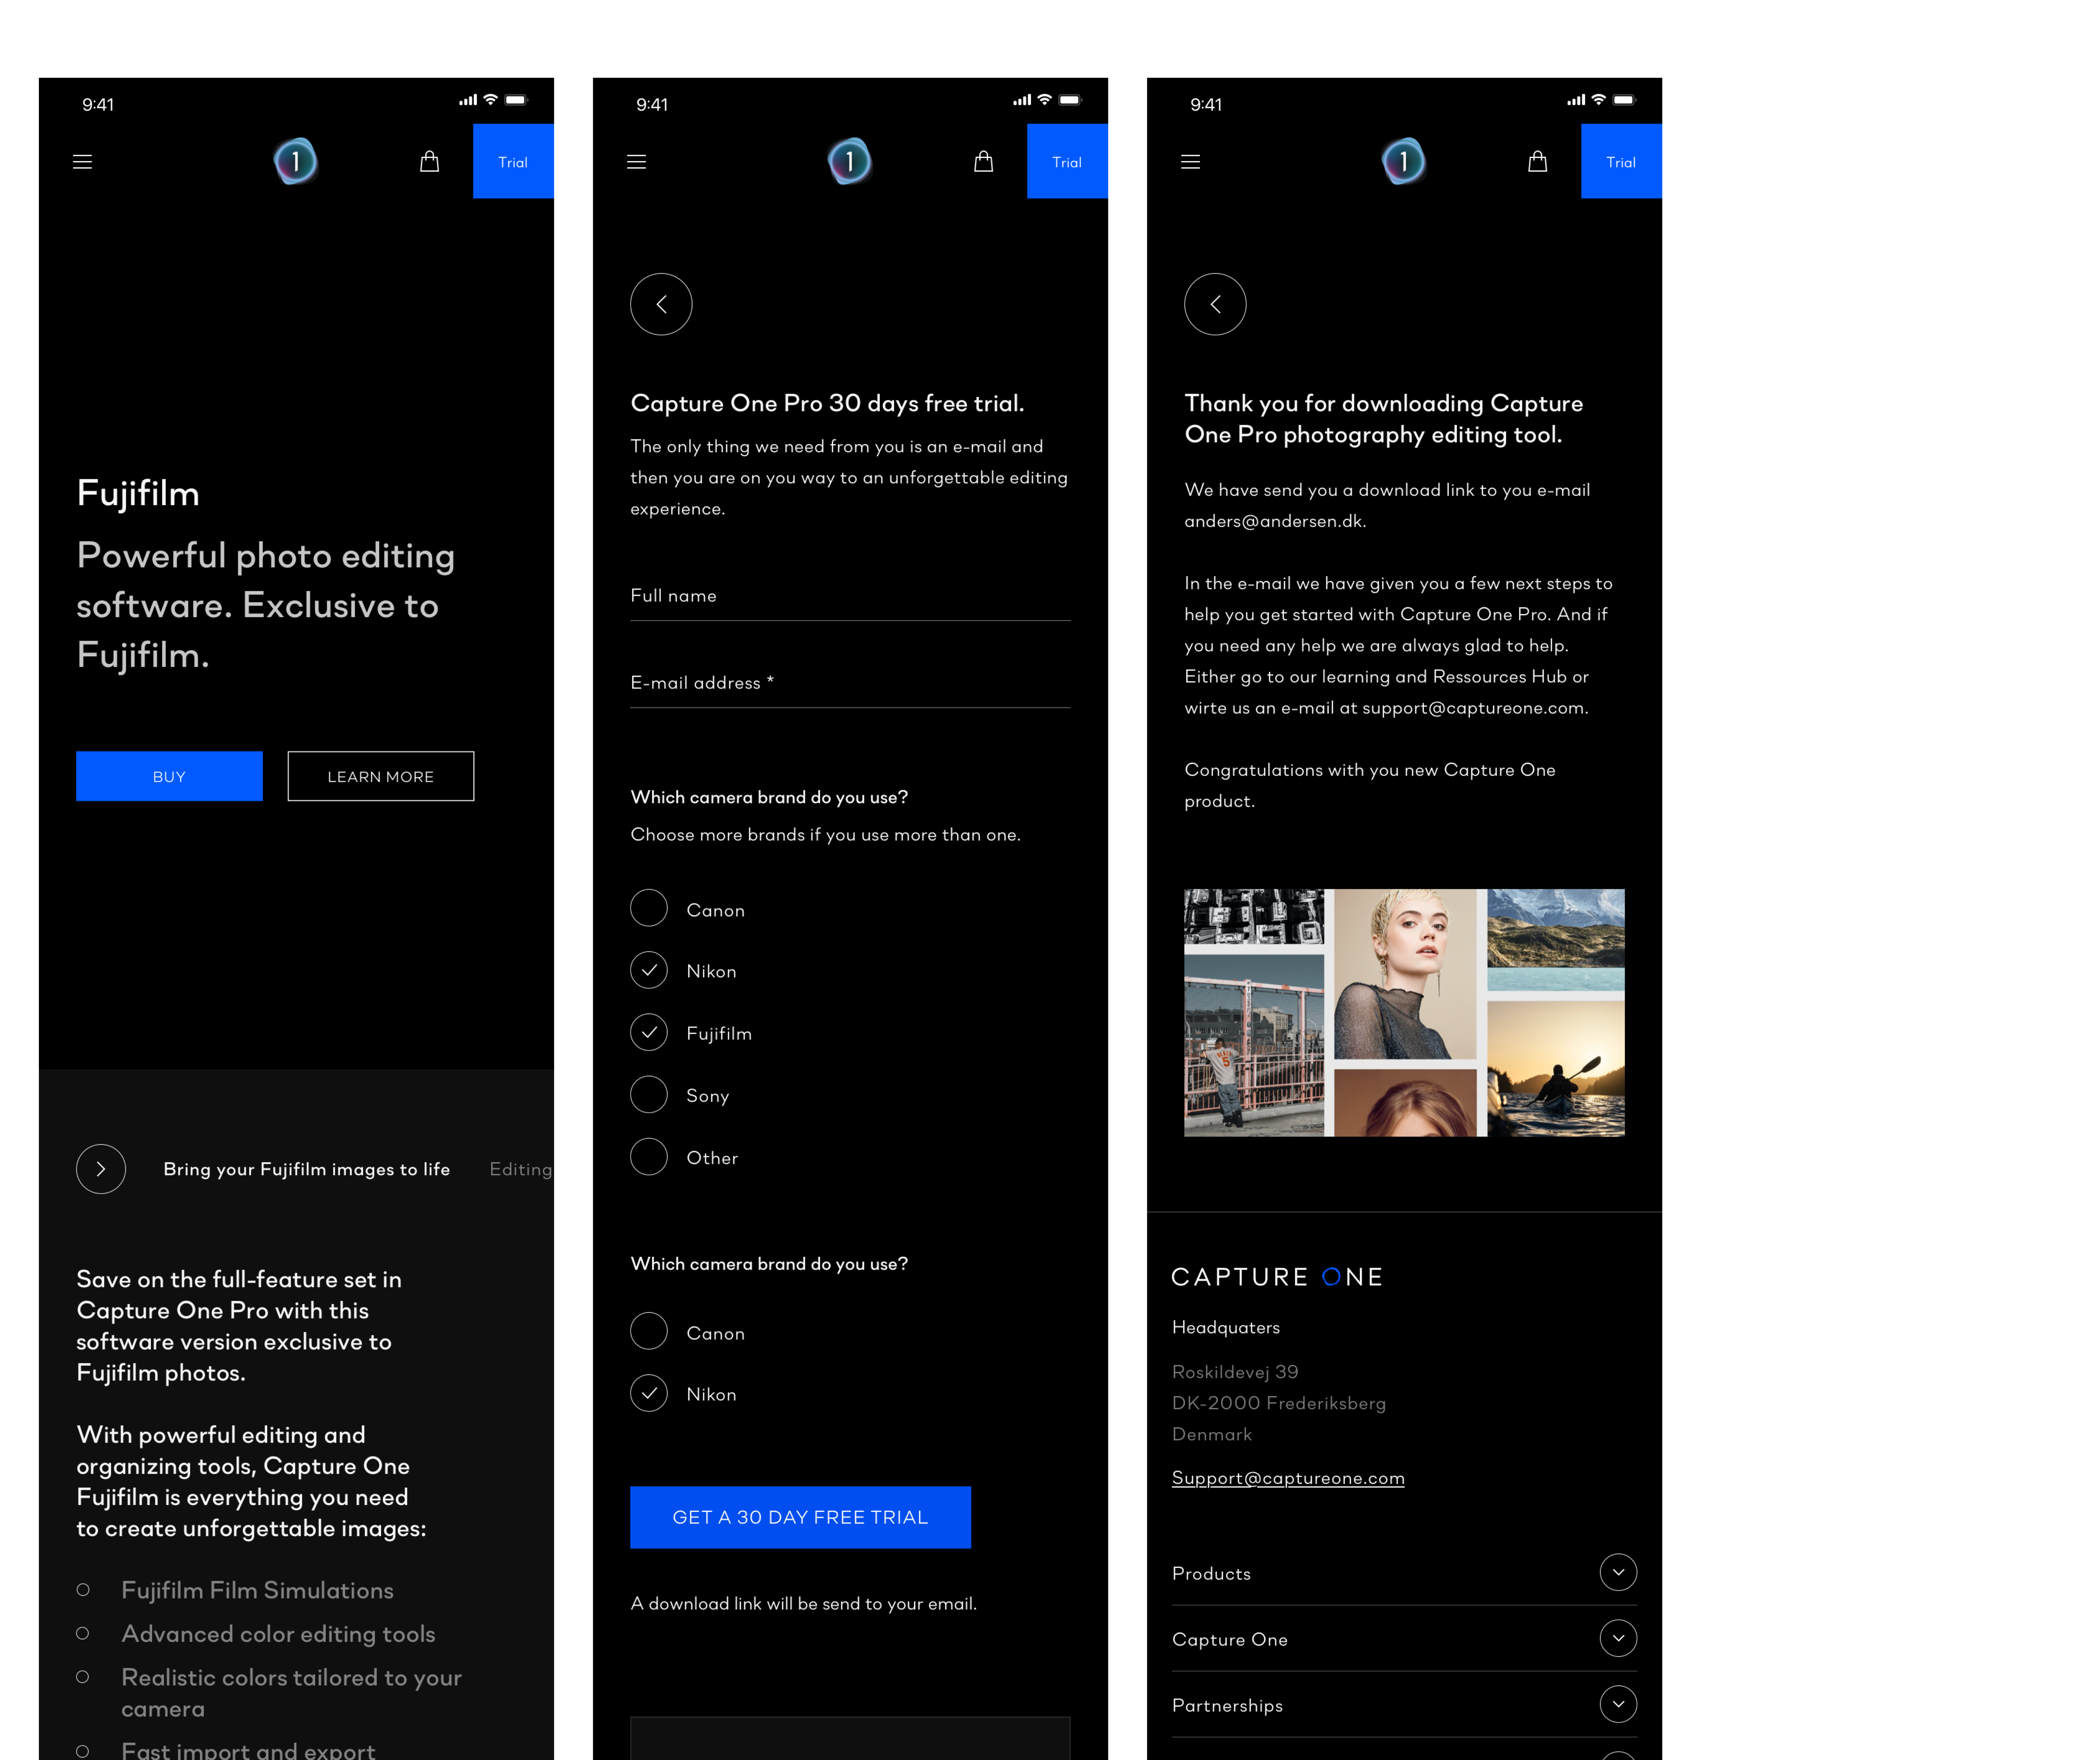The image size is (2100, 1760).
Task: Go back from the free trial form
Action: point(661,304)
